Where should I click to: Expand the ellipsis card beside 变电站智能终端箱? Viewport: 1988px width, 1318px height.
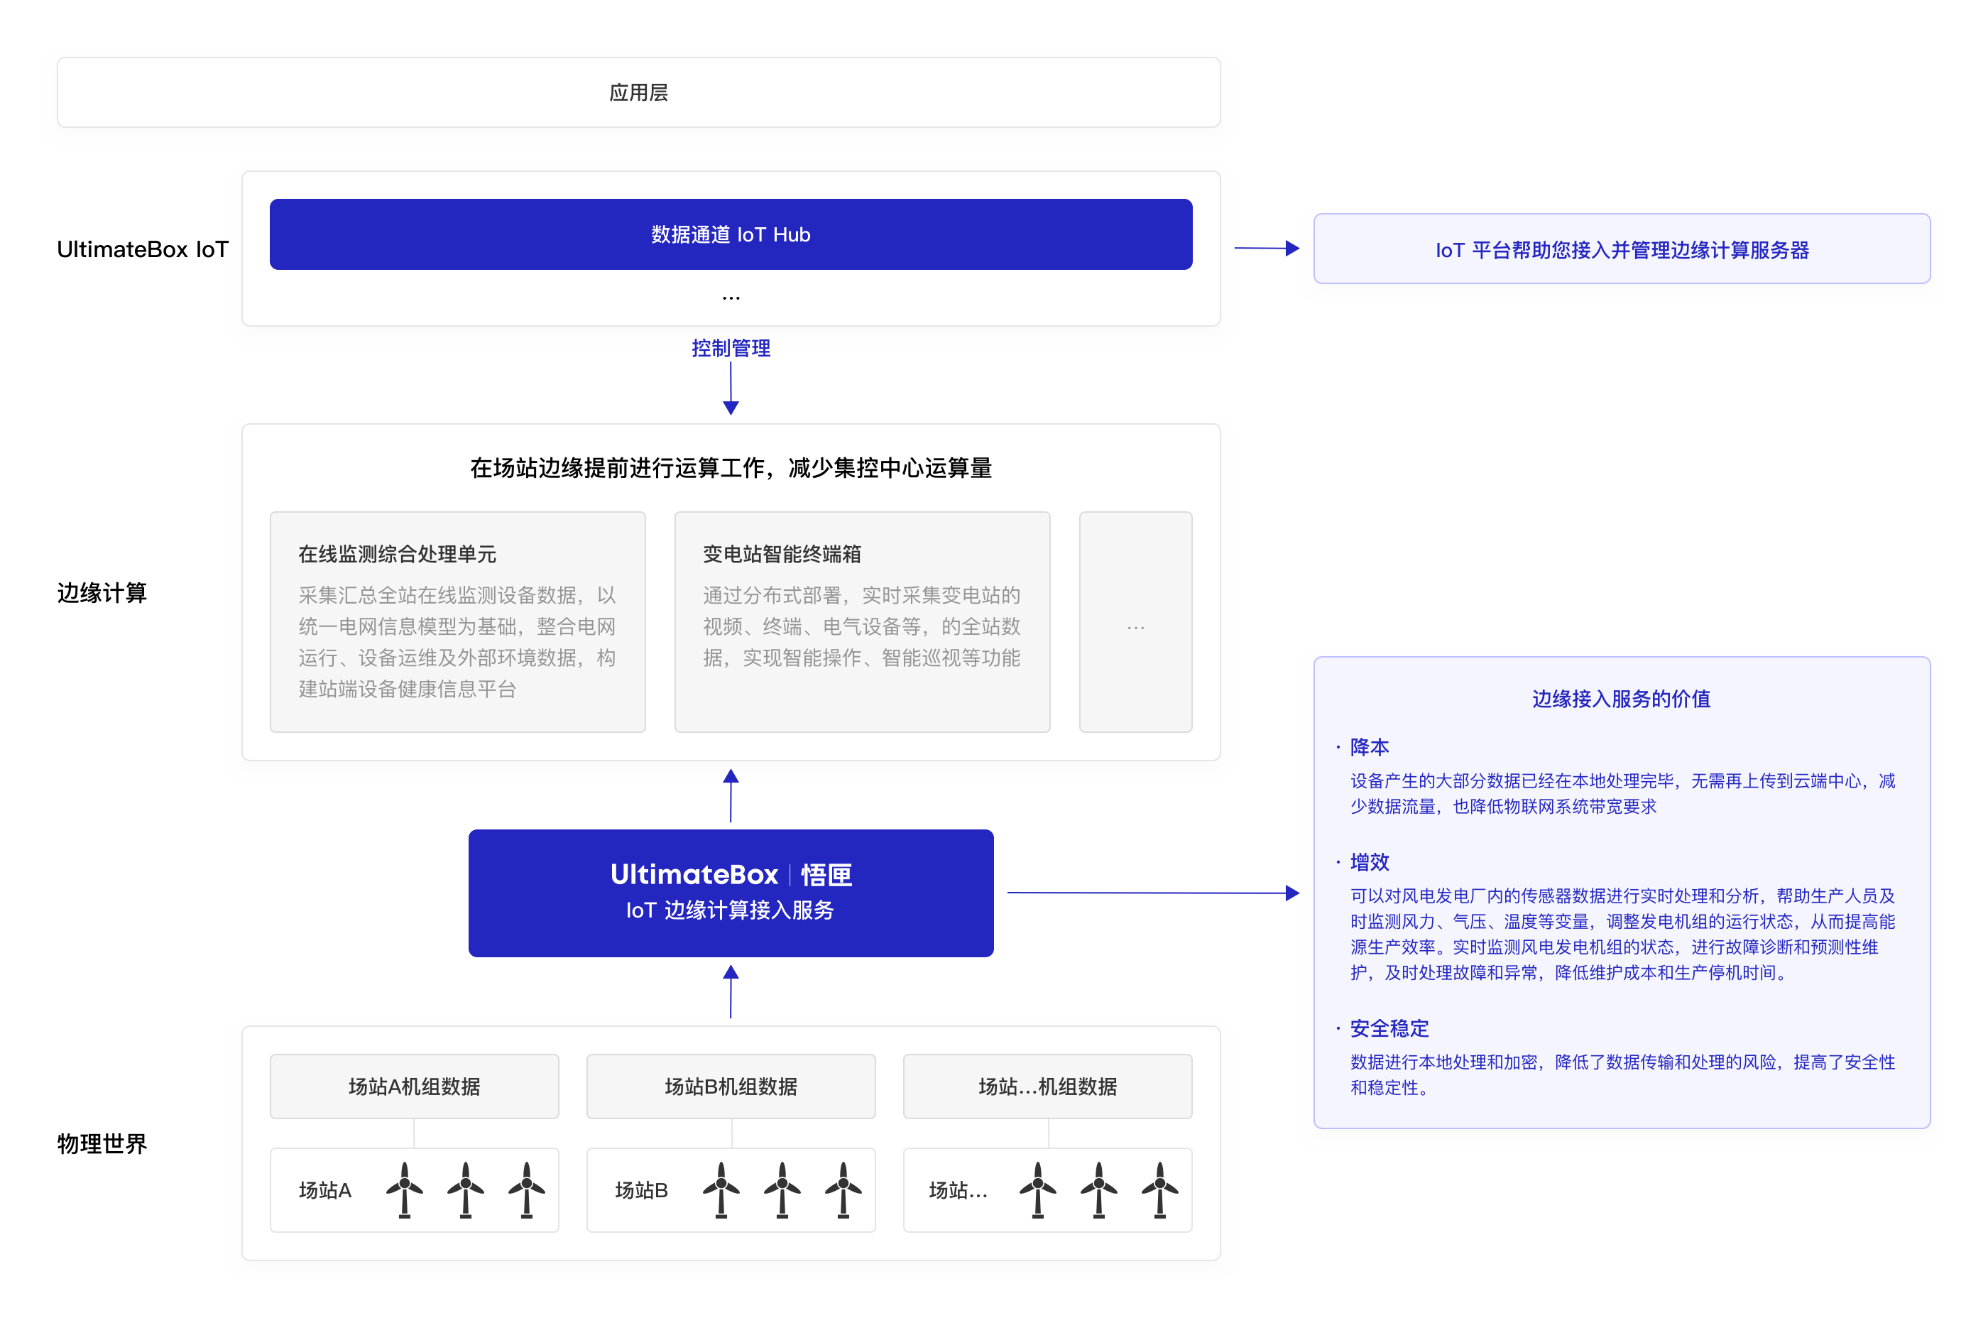pyautogui.click(x=1135, y=621)
